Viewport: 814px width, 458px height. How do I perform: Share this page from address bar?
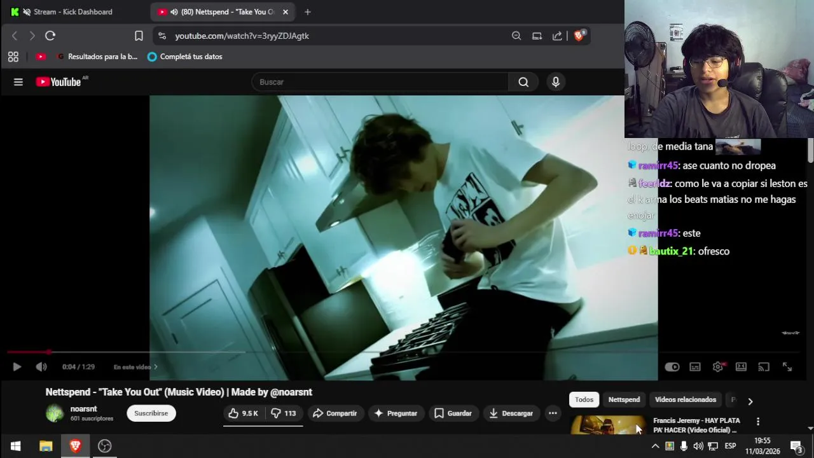557,36
